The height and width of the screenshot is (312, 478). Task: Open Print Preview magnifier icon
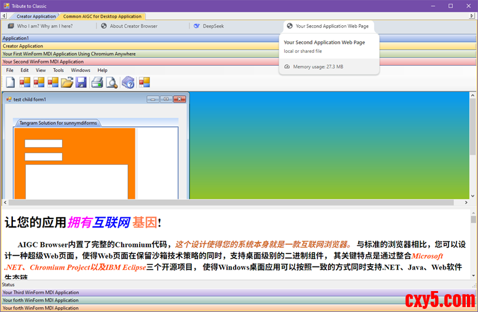click(x=111, y=82)
